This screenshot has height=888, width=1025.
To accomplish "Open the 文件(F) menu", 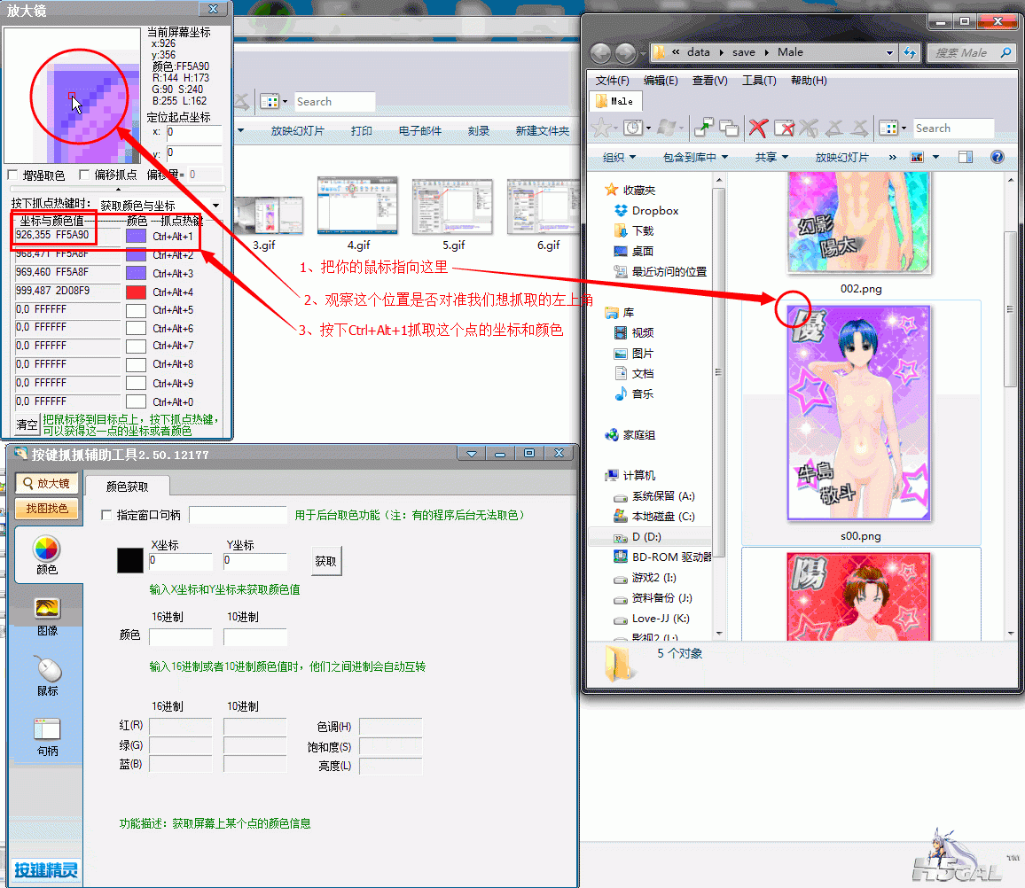I will point(612,81).
